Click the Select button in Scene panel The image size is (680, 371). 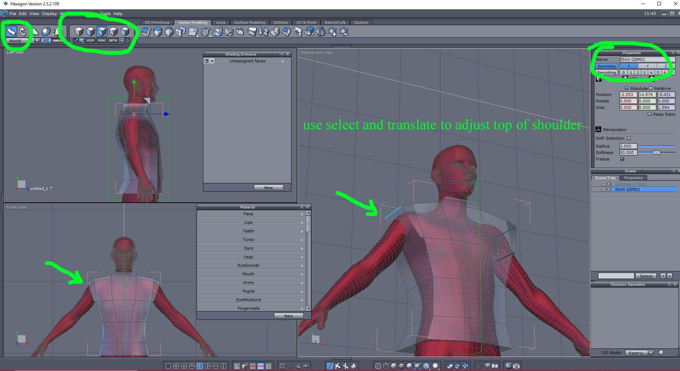pos(646,276)
